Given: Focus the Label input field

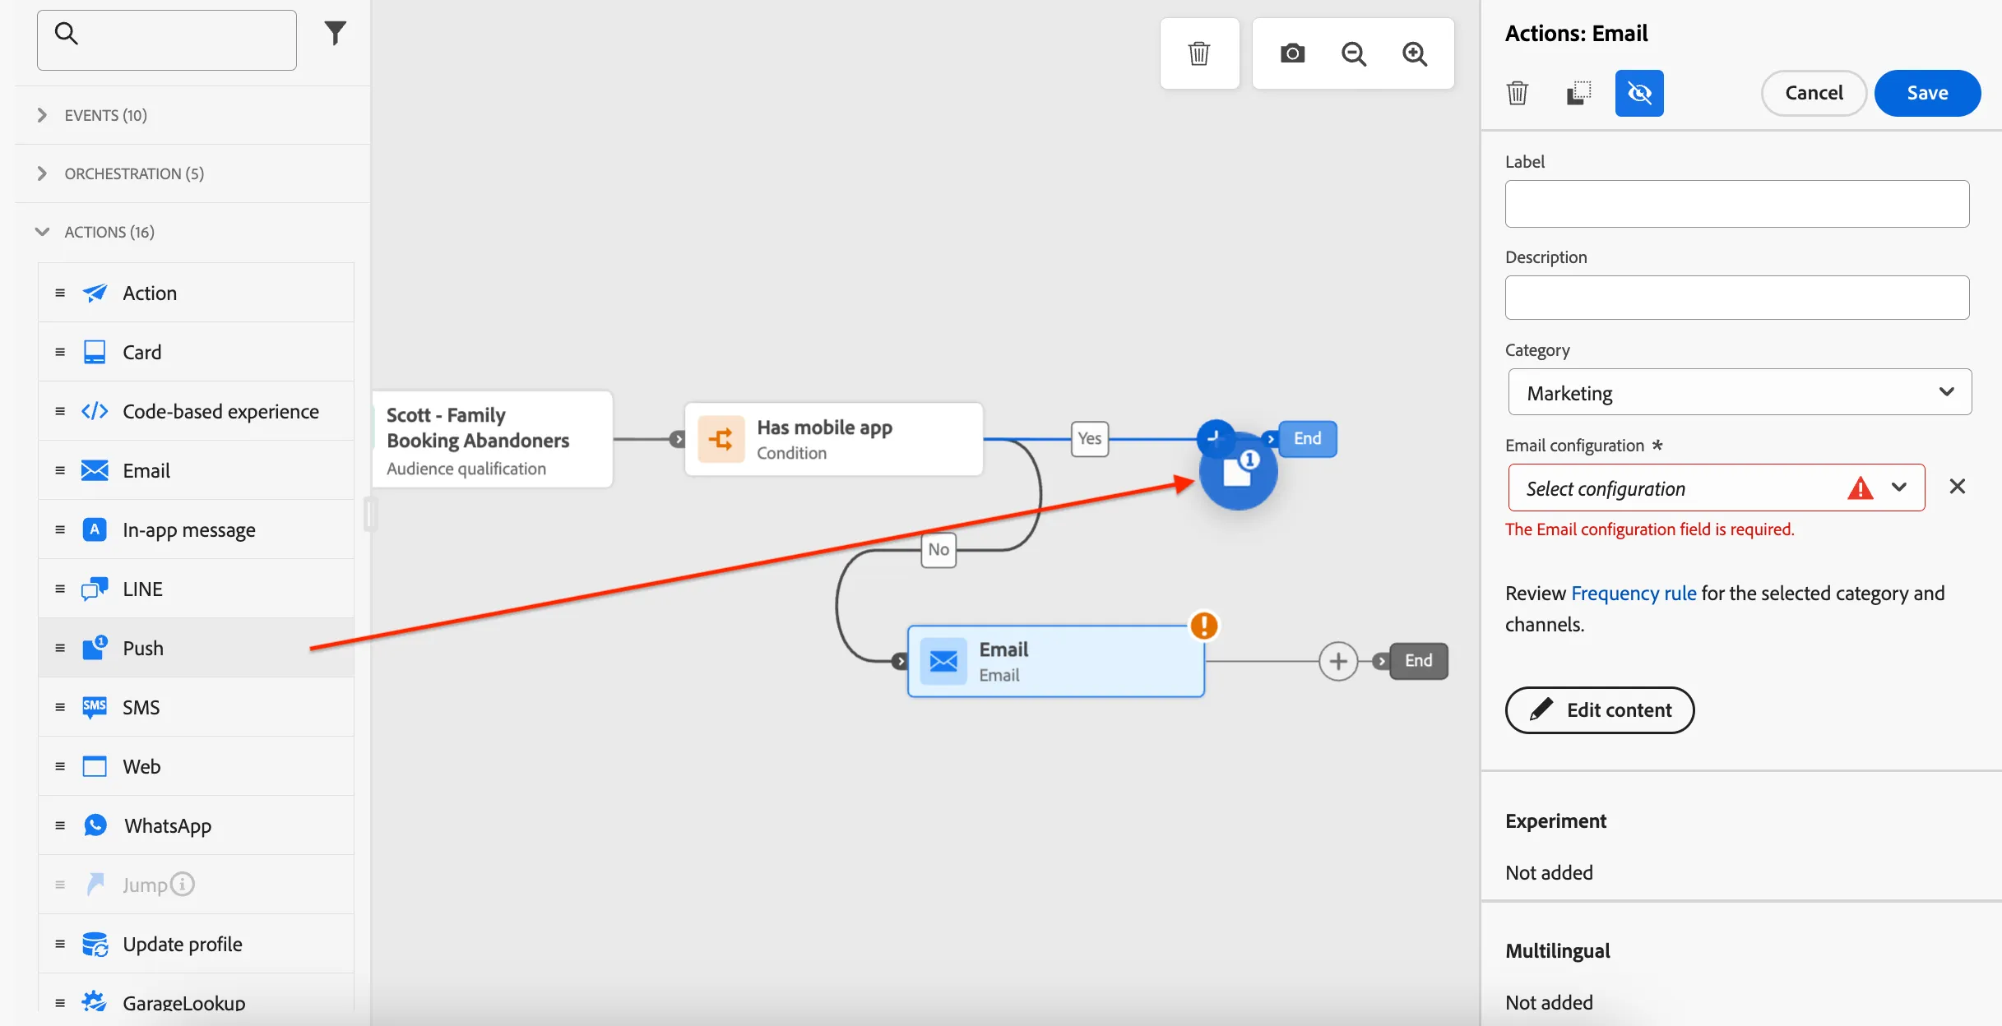Looking at the screenshot, I should click(x=1737, y=204).
